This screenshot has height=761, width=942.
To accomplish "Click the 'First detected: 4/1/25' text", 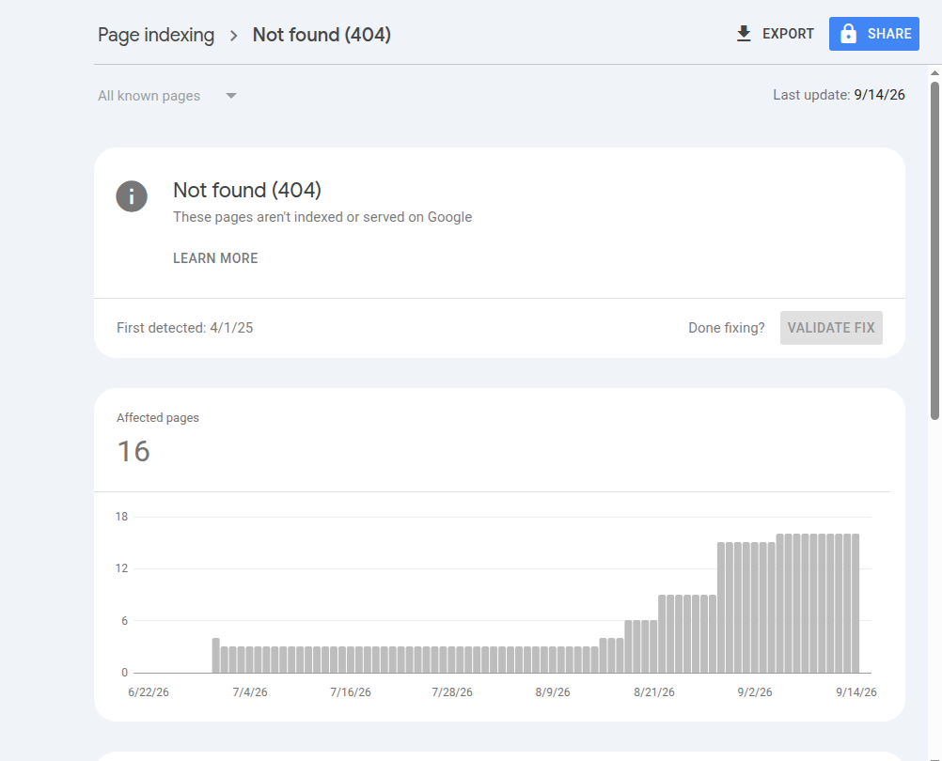I will coord(185,328).
